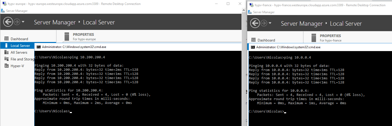Click 'ping 10.200.200.4' command line text
The width and height of the screenshot is (392, 126).
[x=87, y=57]
